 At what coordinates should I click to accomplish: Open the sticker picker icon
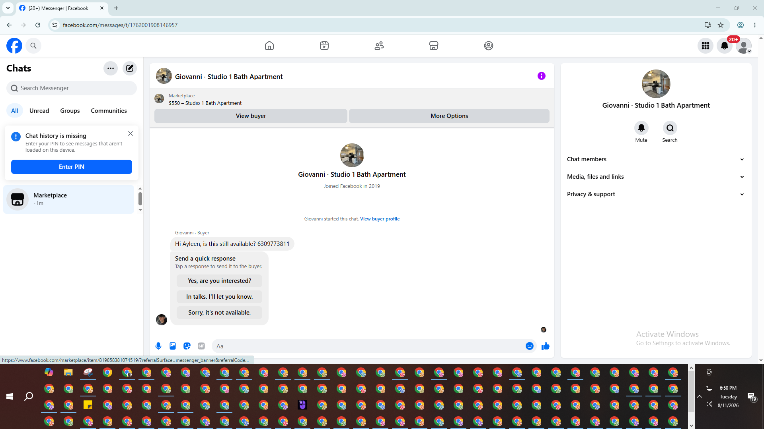[187, 346]
